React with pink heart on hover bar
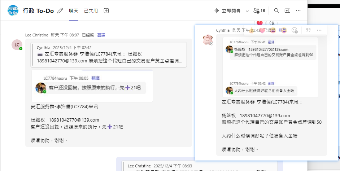The width and height of the screenshot is (340, 171). tap(262, 30)
